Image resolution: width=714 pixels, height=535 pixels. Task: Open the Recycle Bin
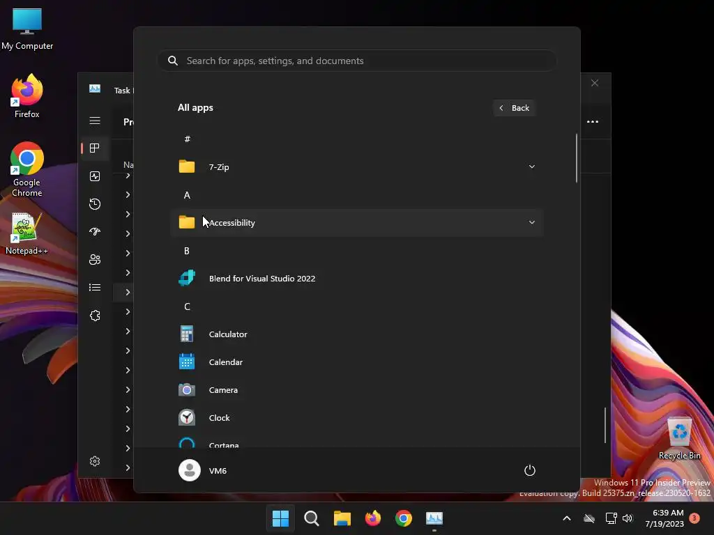679,438
